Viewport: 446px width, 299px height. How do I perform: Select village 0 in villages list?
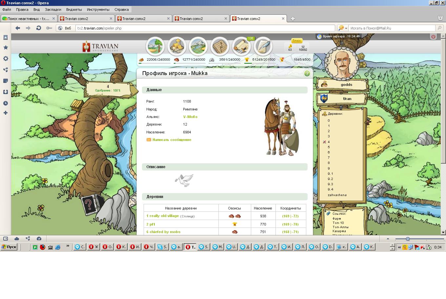click(329, 121)
